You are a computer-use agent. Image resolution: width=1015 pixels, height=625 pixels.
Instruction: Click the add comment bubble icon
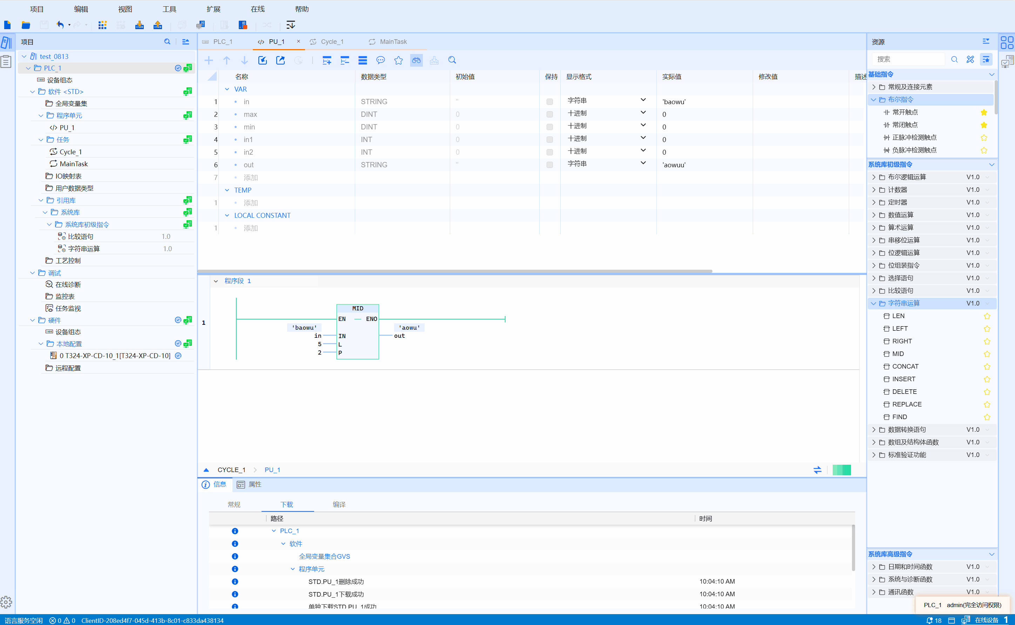coord(380,60)
